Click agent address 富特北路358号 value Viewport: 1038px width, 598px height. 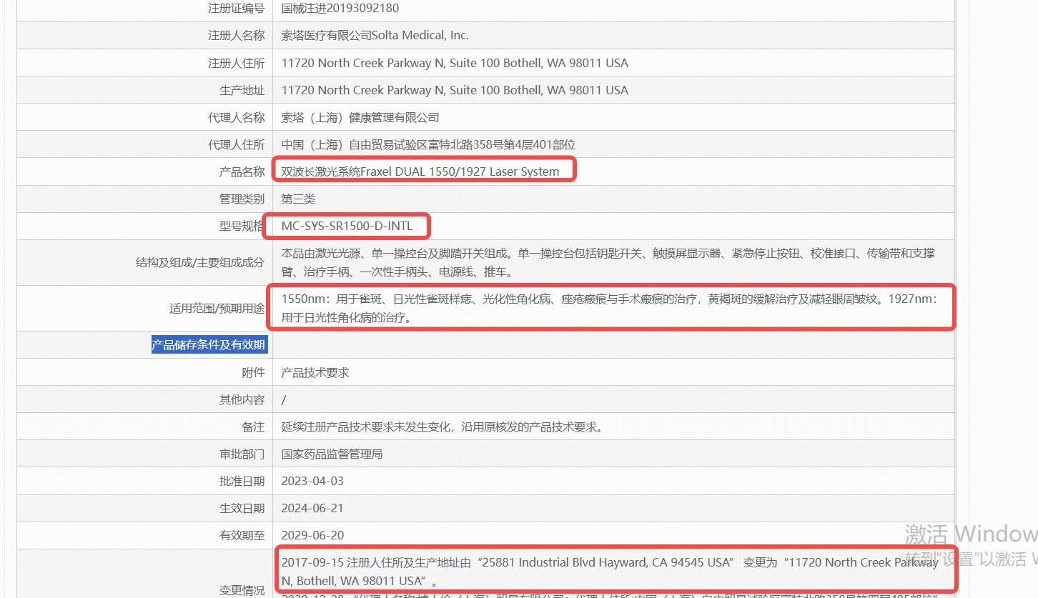pos(428,144)
